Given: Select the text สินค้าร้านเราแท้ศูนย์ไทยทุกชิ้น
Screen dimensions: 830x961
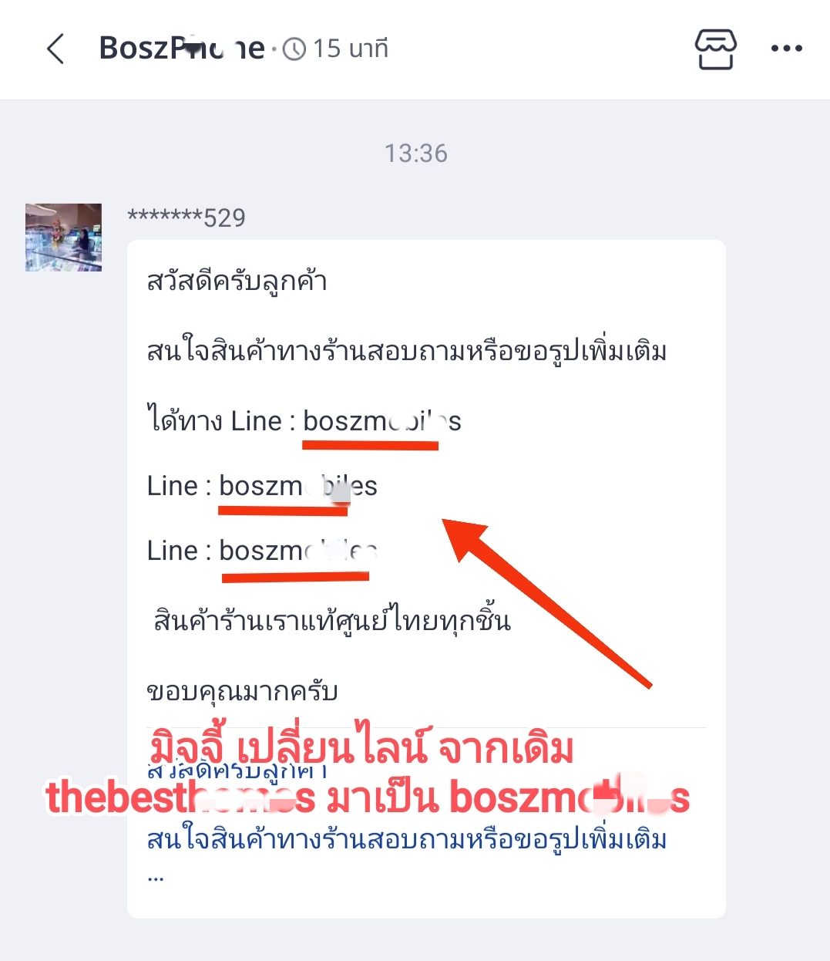Looking at the screenshot, I should [x=332, y=620].
